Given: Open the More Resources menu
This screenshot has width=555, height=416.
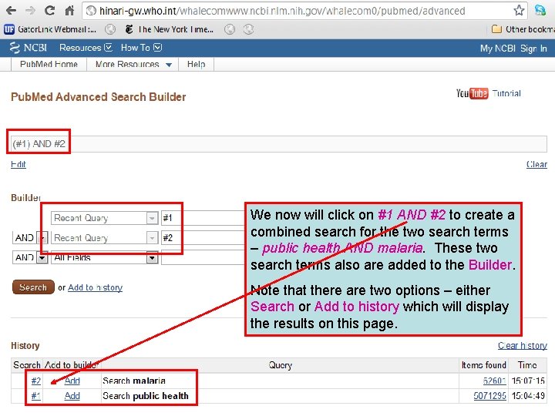Looking at the screenshot, I should [133, 65].
